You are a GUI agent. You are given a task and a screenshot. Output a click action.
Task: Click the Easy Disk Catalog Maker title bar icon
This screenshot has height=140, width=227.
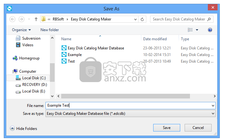tap(9, 8)
